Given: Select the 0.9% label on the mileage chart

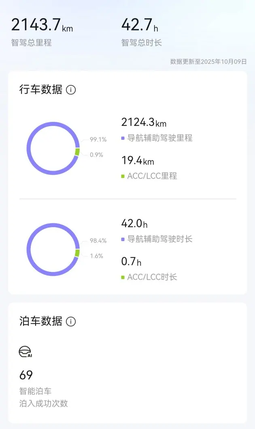Looking at the screenshot, I should coord(96,154).
